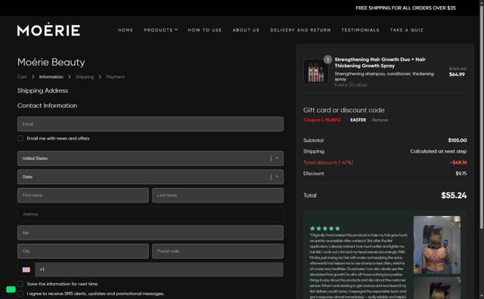
Task: Click the product quantity badge
Action: point(327,60)
